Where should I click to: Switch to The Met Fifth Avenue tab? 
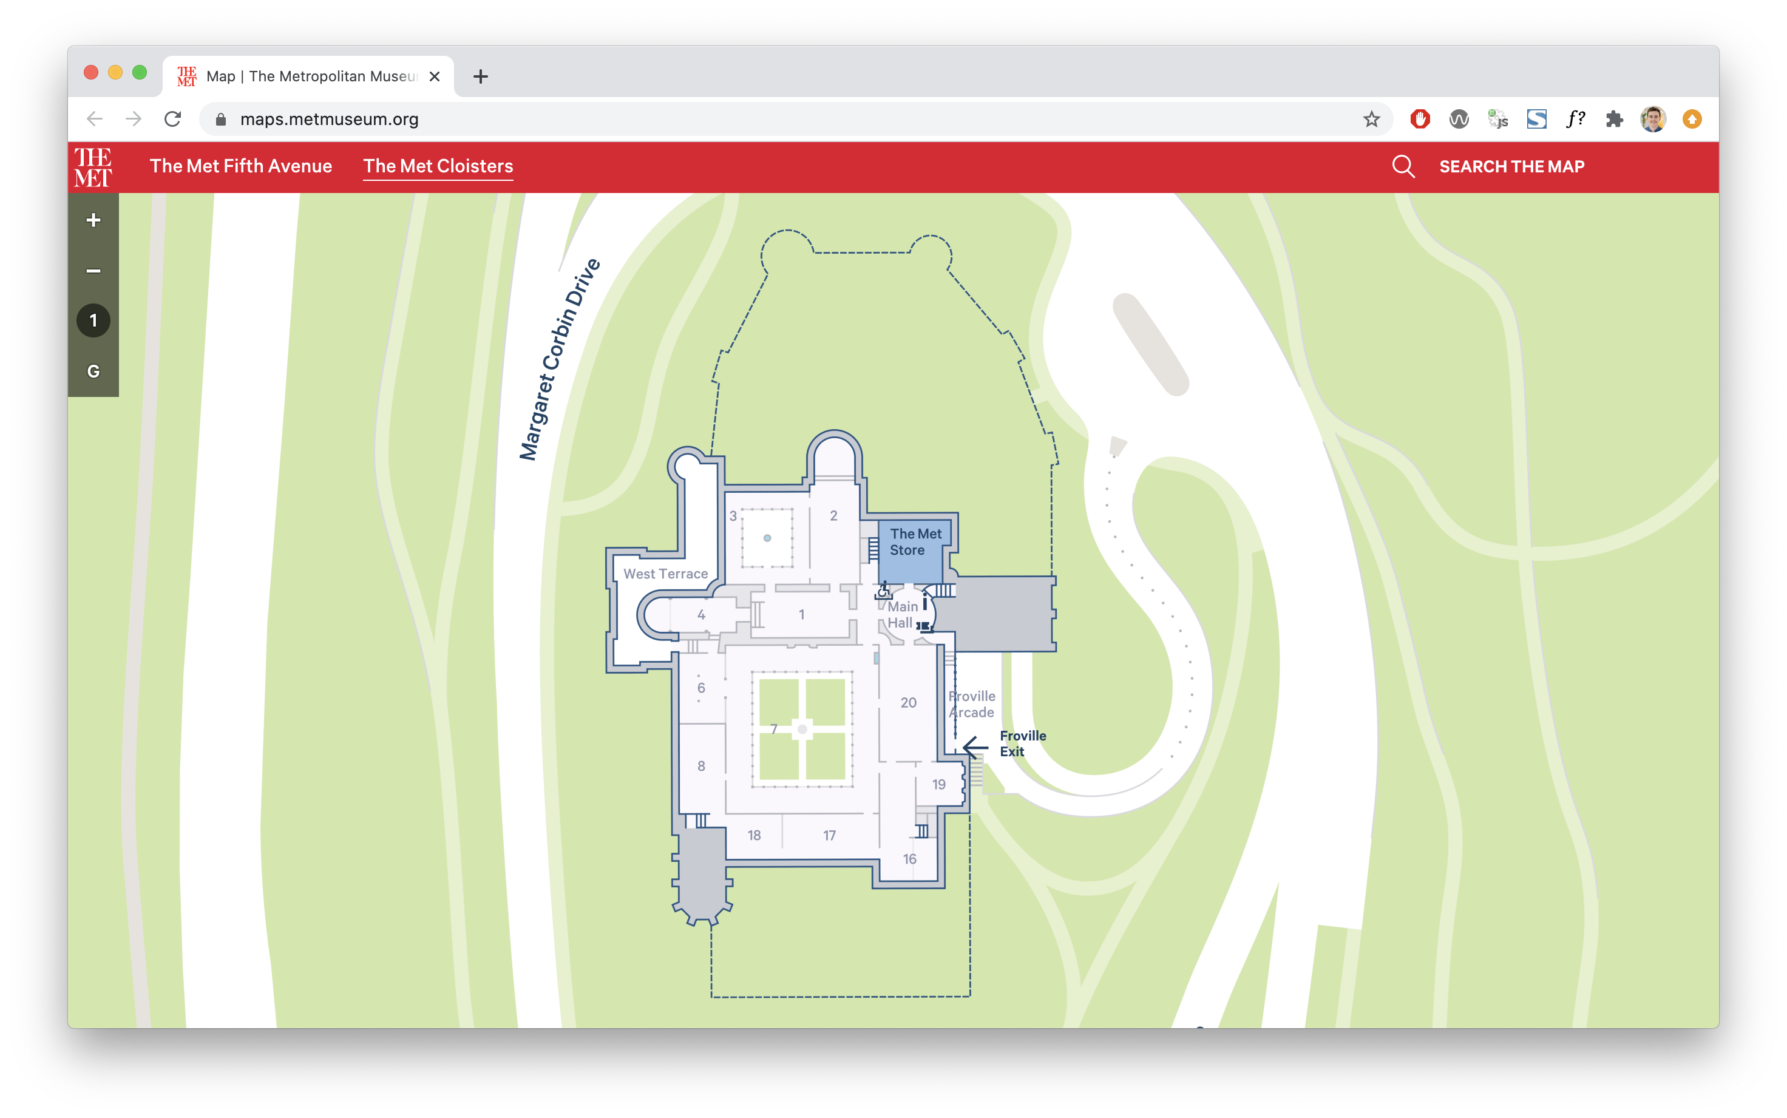241,165
